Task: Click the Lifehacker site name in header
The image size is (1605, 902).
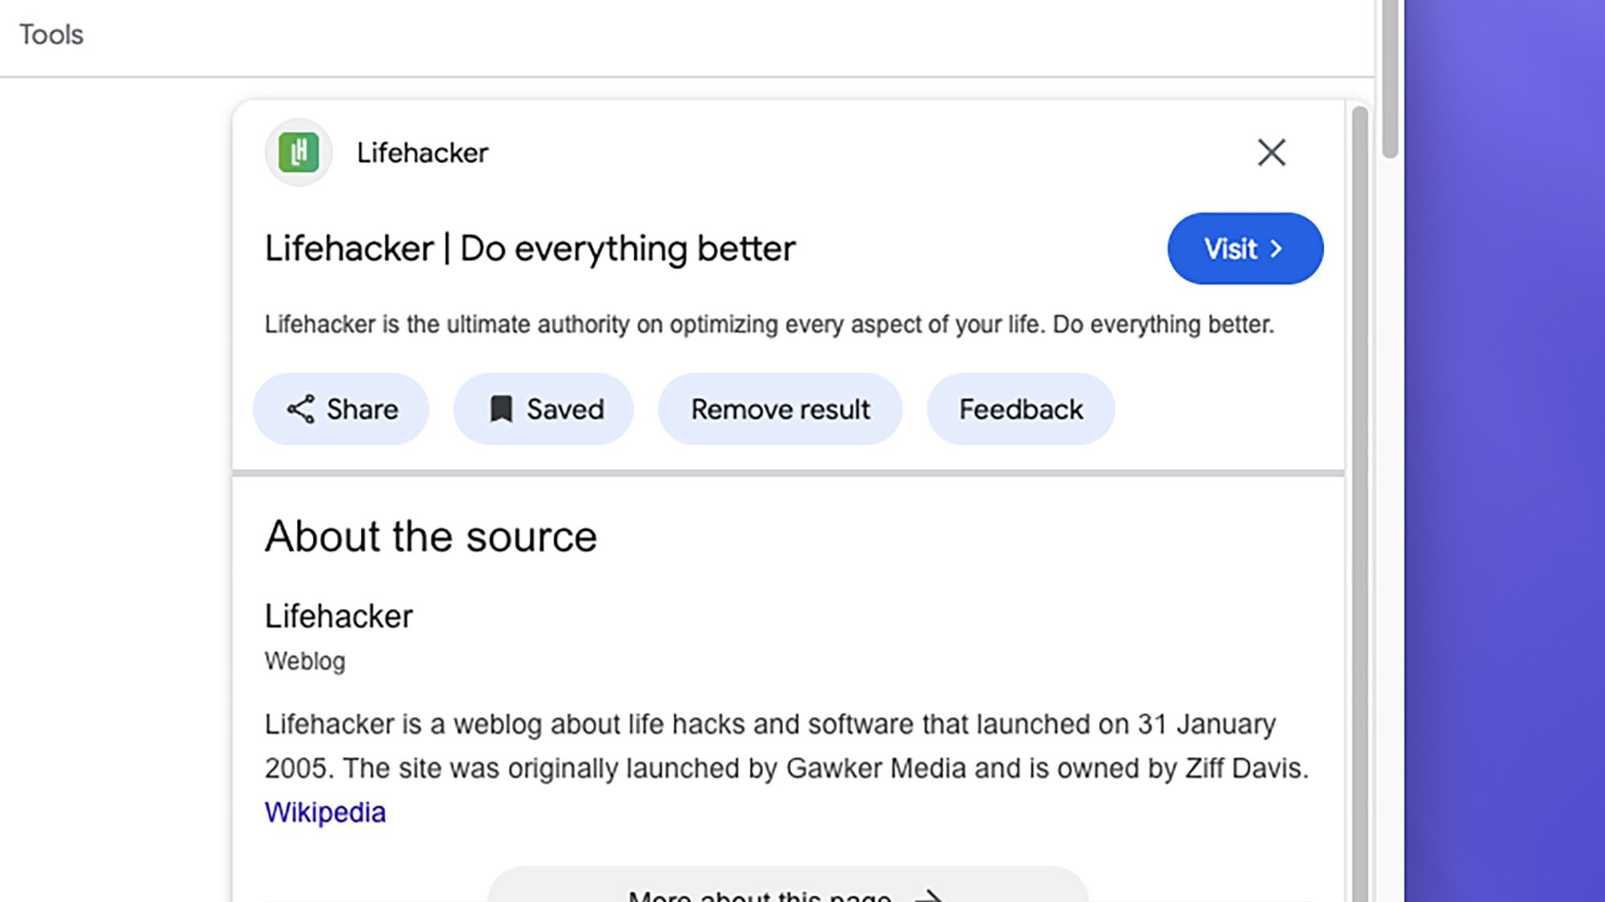Action: (422, 152)
